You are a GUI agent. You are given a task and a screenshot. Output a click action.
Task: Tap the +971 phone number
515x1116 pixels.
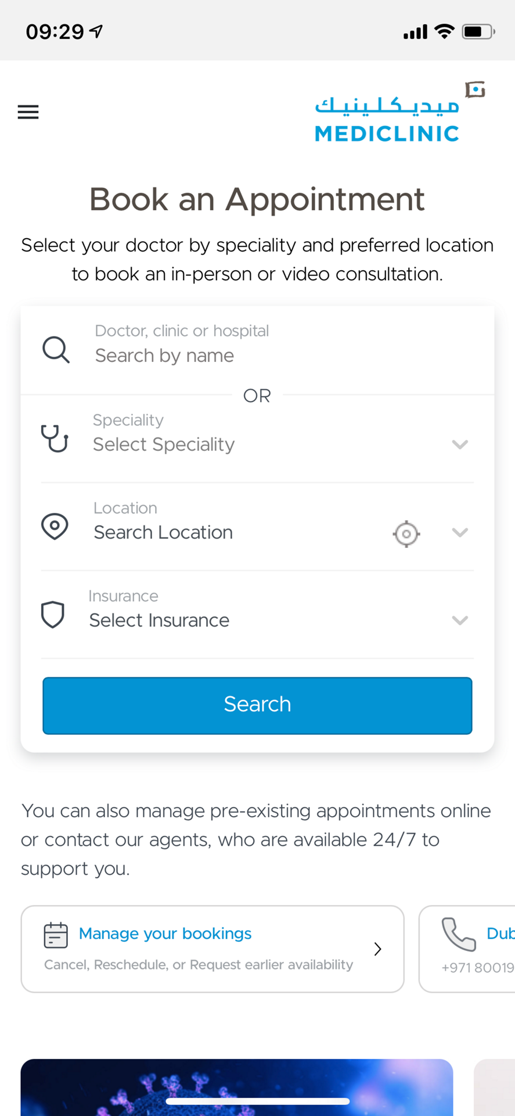[478, 968]
